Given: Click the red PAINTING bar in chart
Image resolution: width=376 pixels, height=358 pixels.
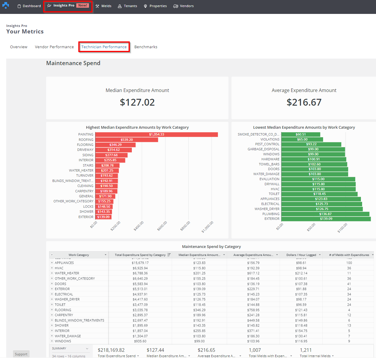Looking at the screenshot, I should click(156, 135).
